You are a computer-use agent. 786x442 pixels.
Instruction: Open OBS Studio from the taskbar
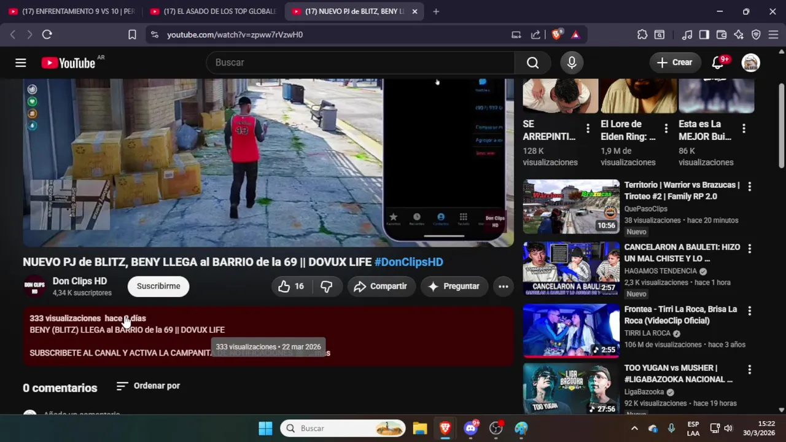(496, 428)
